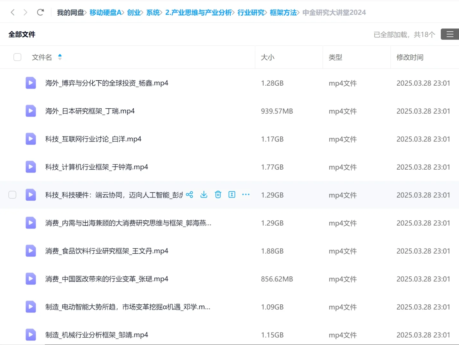
Task: Open 科技_科技硬件：端云协同 file name
Action: pyautogui.click(x=114, y=195)
